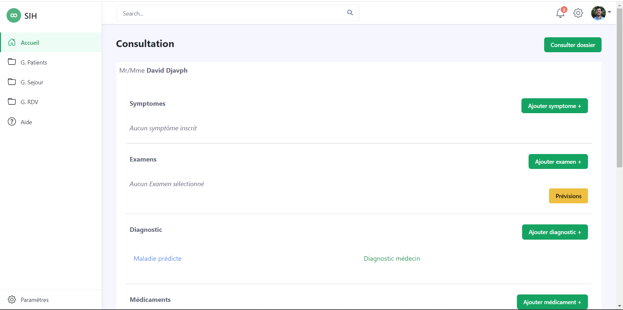Open settings gear icon in top bar
This screenshot has width=623, height=310.
click(x=578, y=13)
